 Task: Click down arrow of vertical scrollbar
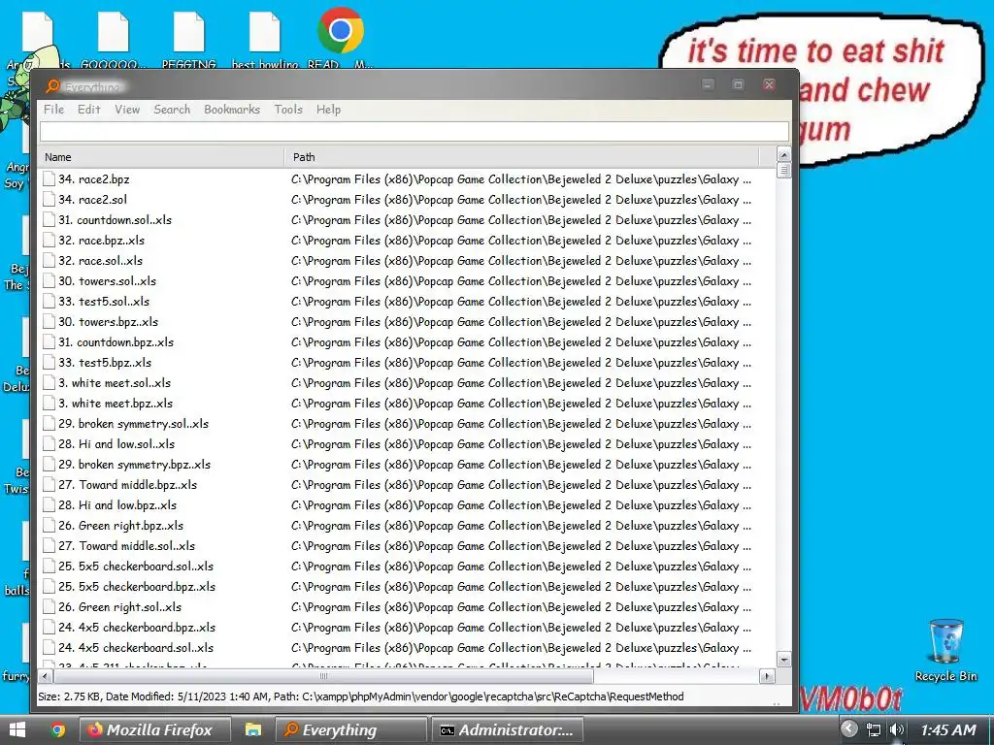(x=783, y=660)
